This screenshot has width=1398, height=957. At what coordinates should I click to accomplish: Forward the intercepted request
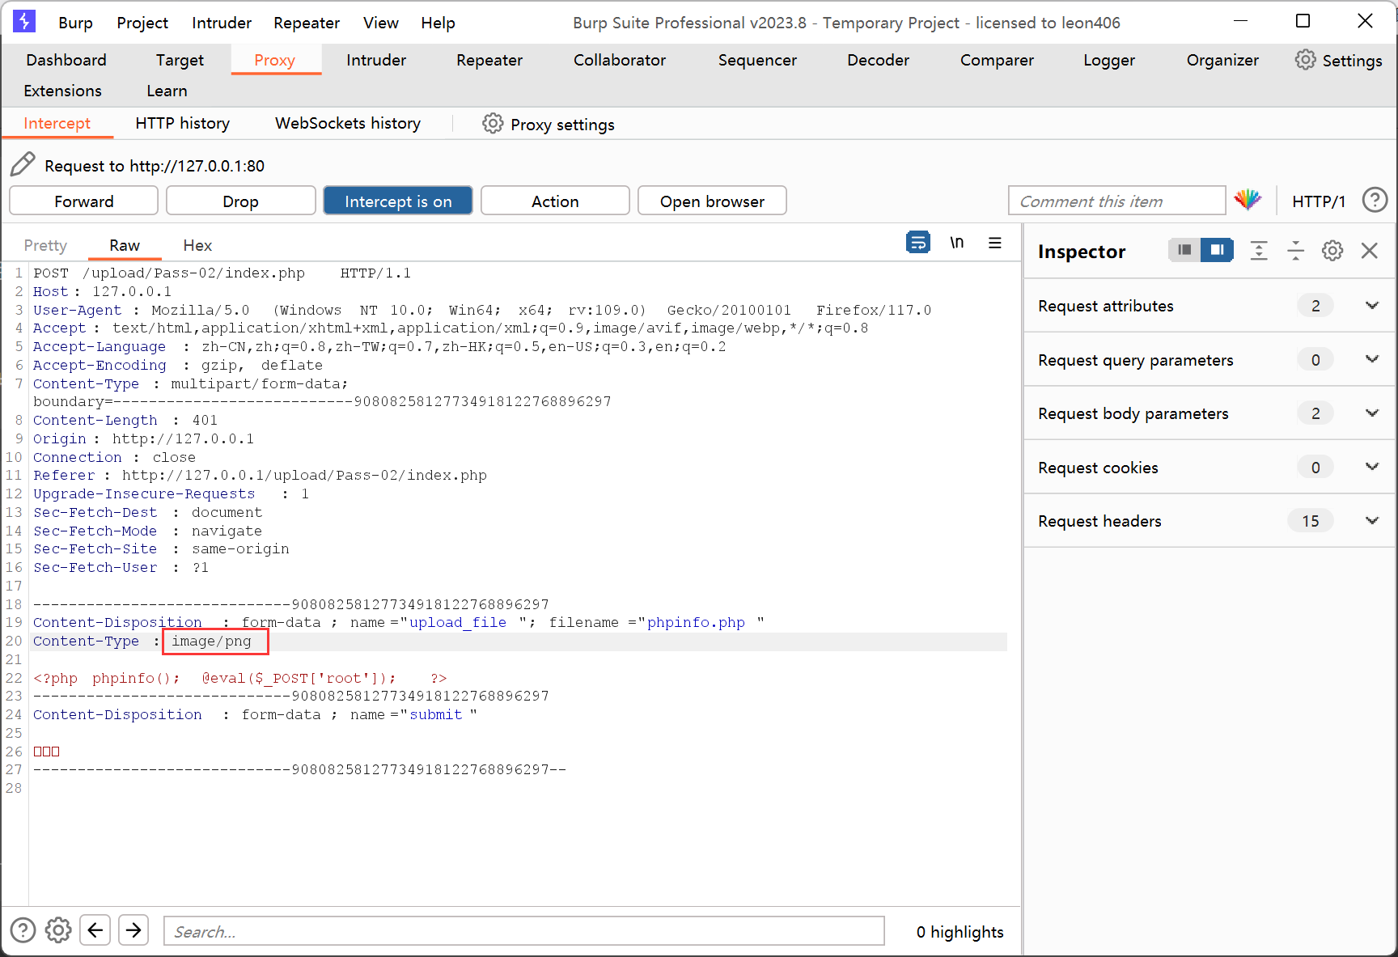[x=84, y=201]
